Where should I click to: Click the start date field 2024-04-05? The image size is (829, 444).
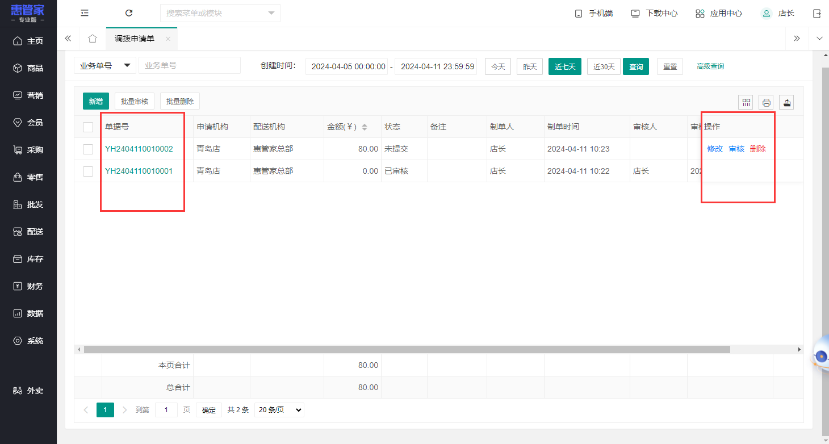coord(347,66)
